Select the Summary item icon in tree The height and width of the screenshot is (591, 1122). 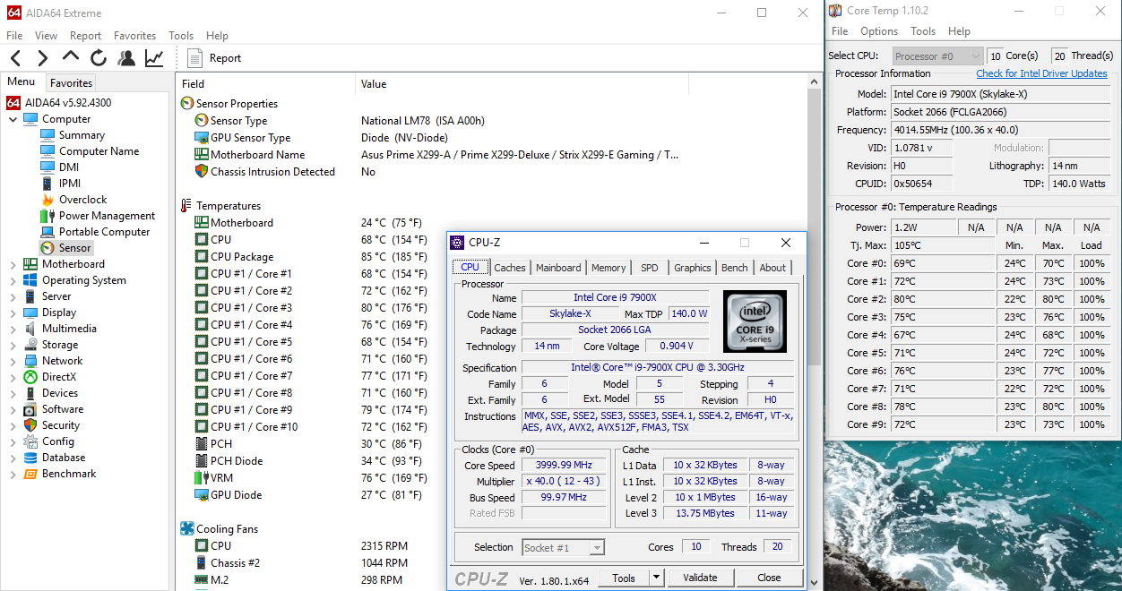[47, 135]
